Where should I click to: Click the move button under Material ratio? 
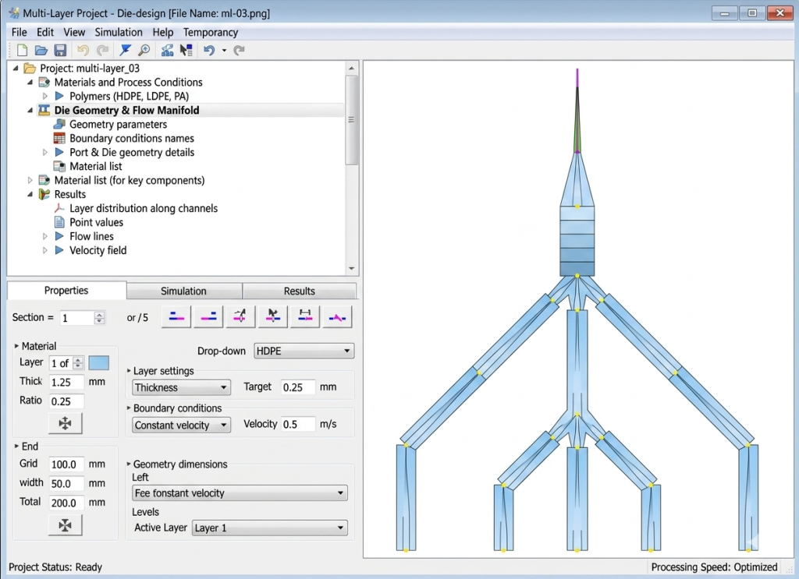tap(66, 423)
